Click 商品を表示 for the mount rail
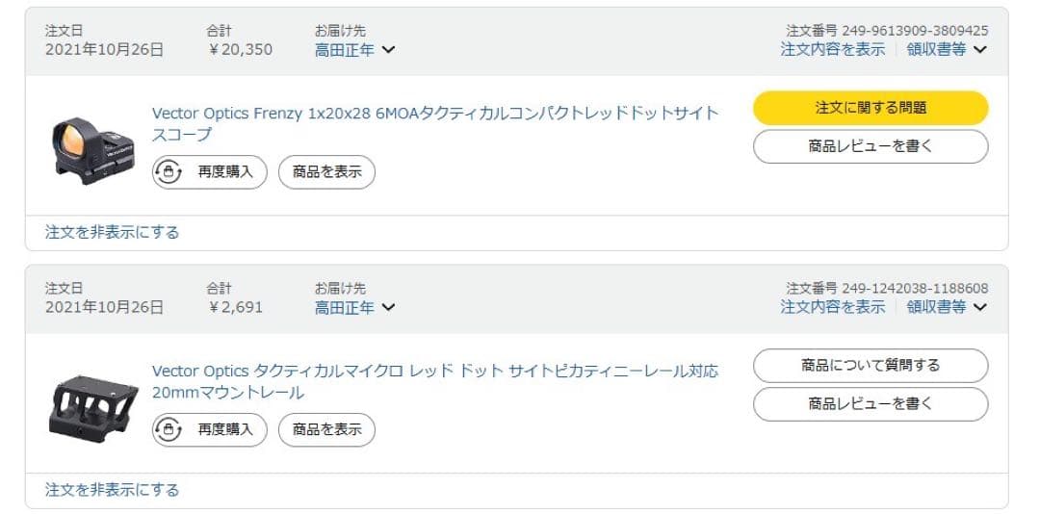Screen dimensions: 1040x514 pyautogui.click(x=326, y=429)
